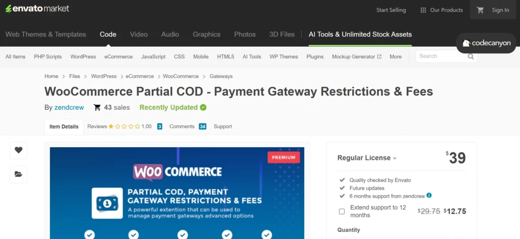Click the Our Products grid icon

(x=423, y=10)
